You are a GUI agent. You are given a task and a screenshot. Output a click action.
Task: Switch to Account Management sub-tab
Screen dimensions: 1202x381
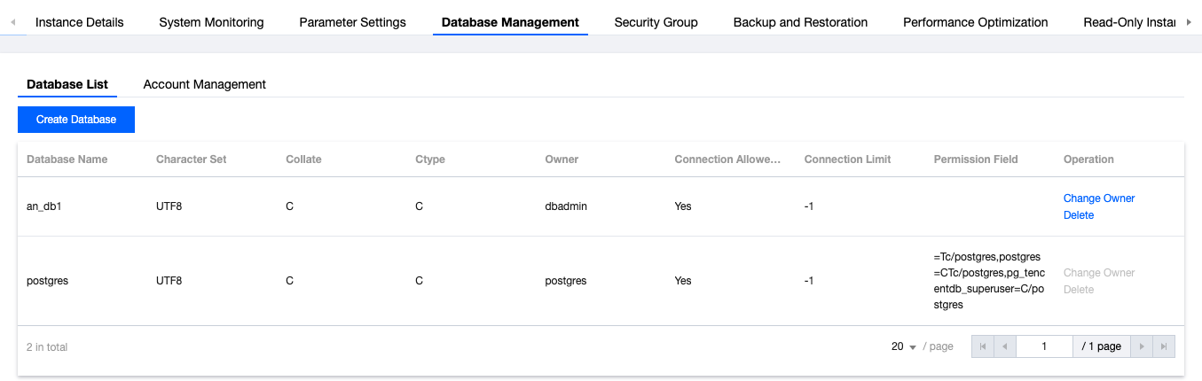pyautogui.click(x=205, y=84)
